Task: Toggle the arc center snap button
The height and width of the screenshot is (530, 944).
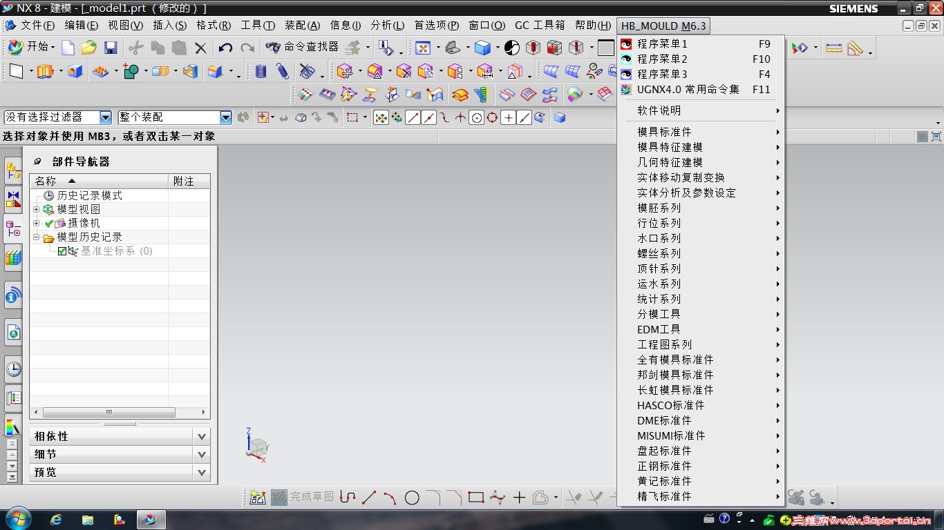Action: [476, 118]
